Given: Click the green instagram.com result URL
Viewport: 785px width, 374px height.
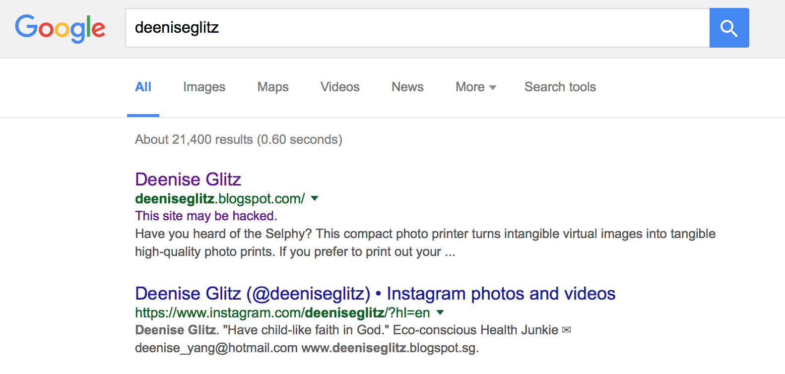Looking at the screenshot, I should point(282,313).
